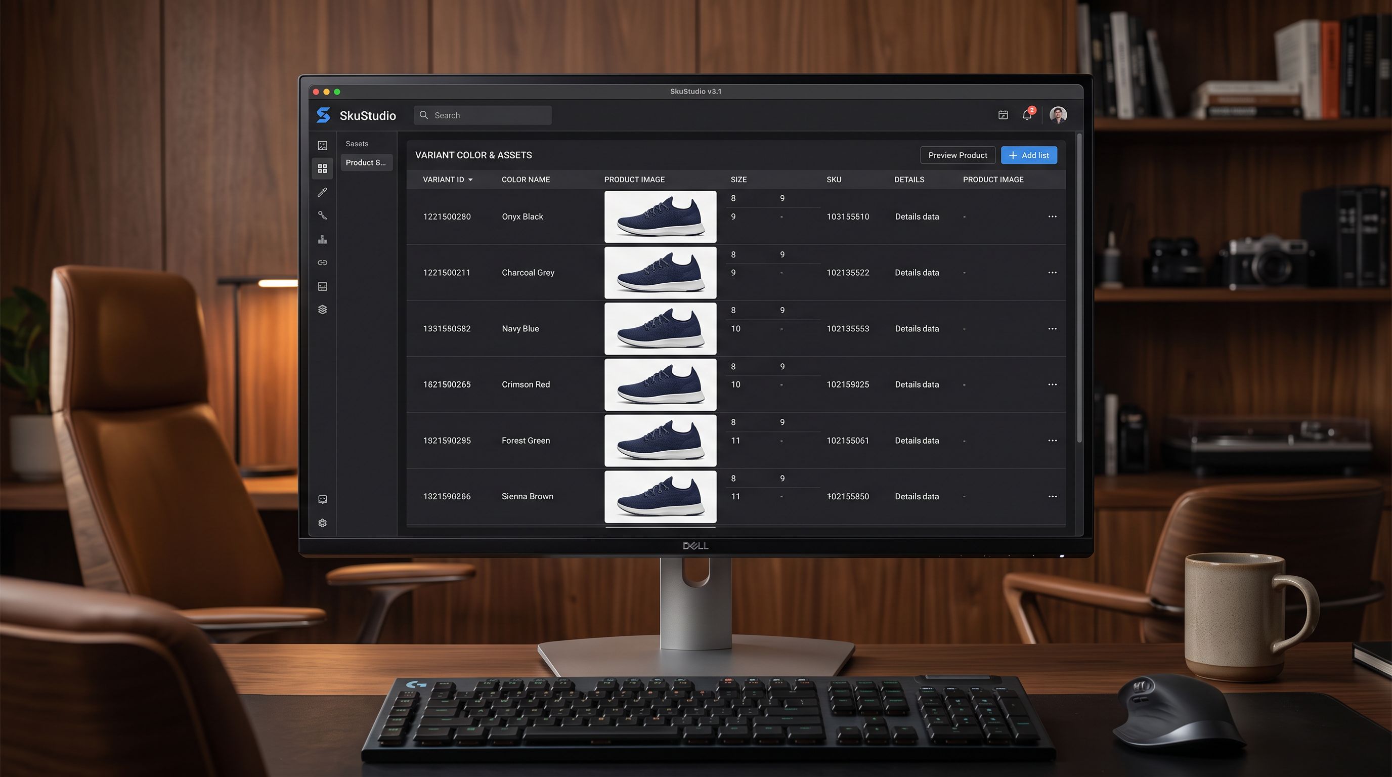Click SKU value 103155510

848,217
